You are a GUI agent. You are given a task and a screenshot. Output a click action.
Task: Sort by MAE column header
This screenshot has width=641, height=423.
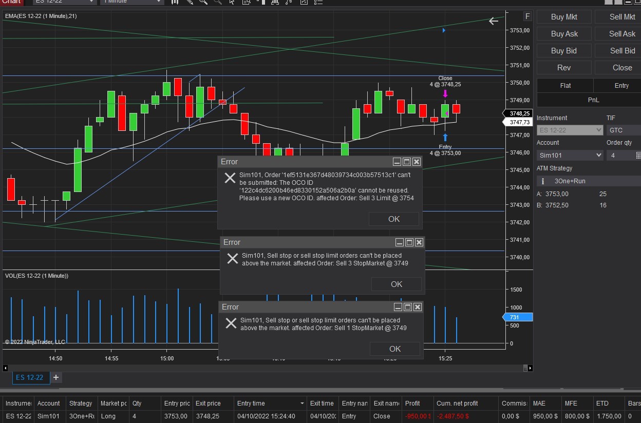[x=545, y=403]
